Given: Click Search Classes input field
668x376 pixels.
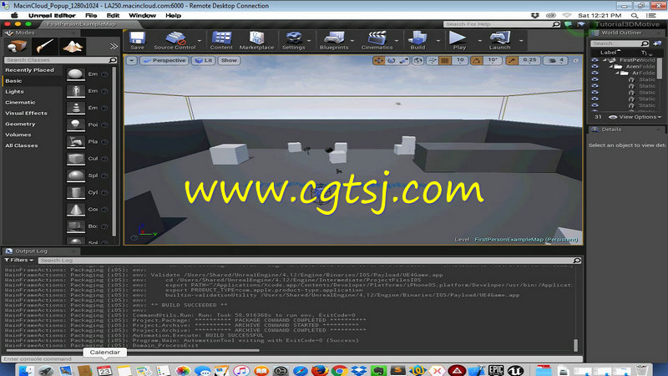Looking at the screenshot, I should tap(60, 60).
